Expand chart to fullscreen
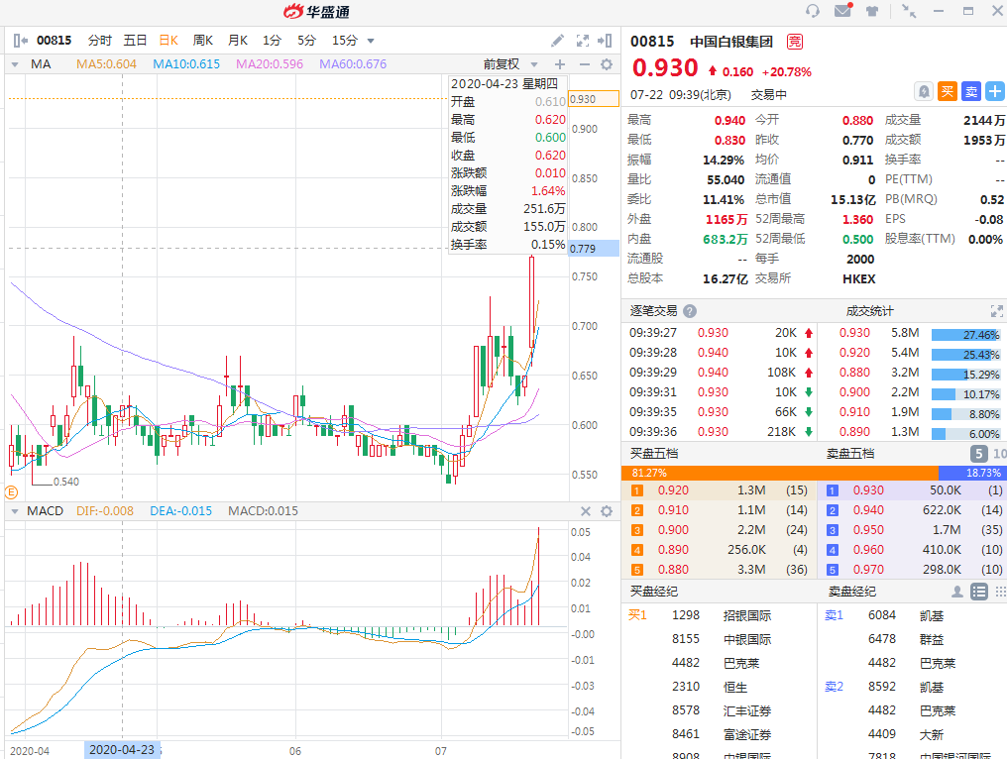This screenshot has width=1007, height=759. tap(583, 41)
